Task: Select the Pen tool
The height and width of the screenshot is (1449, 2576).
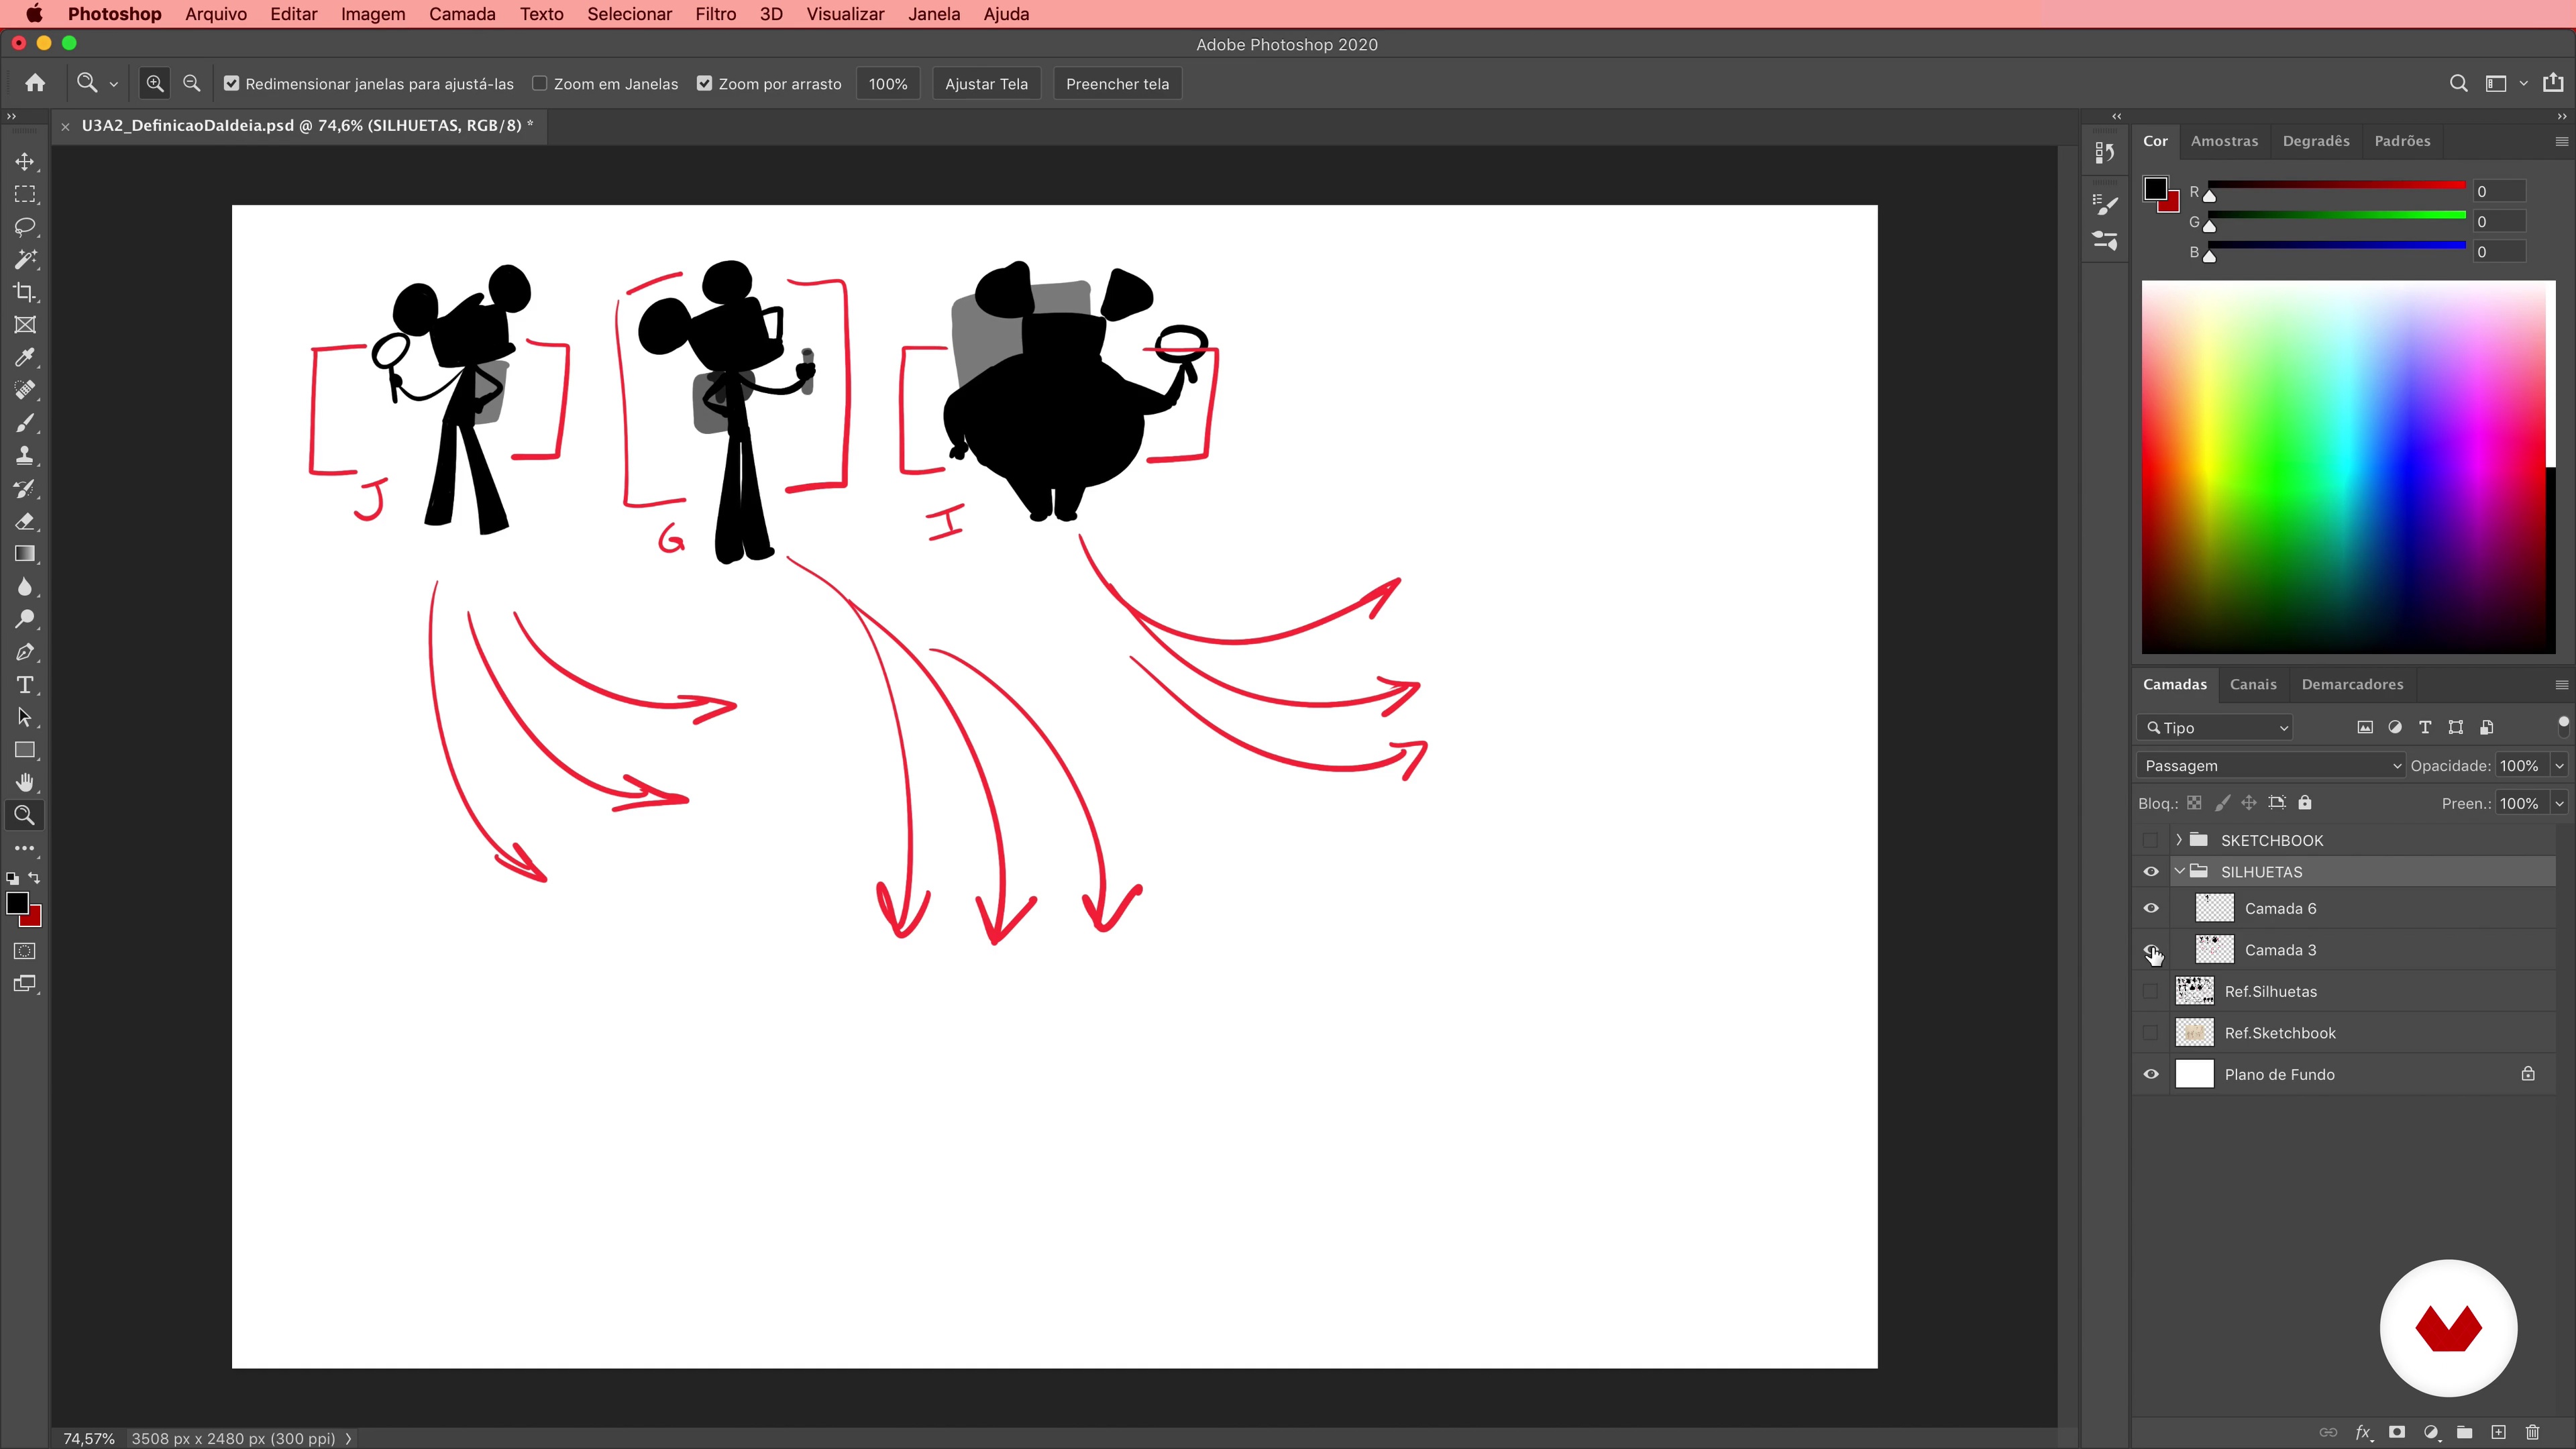Action: tap(25, 652)
